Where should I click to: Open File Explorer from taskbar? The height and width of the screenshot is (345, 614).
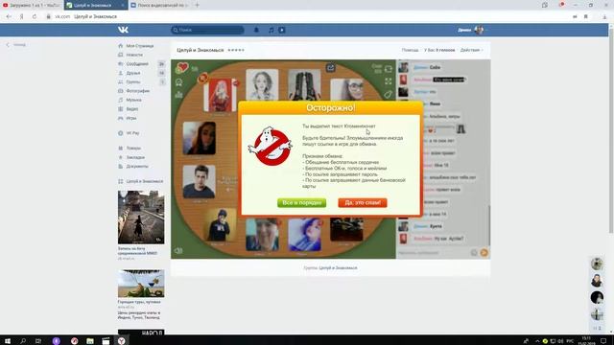pos(90,341)
